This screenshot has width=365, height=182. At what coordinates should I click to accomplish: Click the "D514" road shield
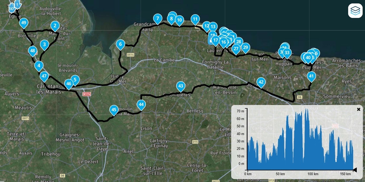[130, 55]
